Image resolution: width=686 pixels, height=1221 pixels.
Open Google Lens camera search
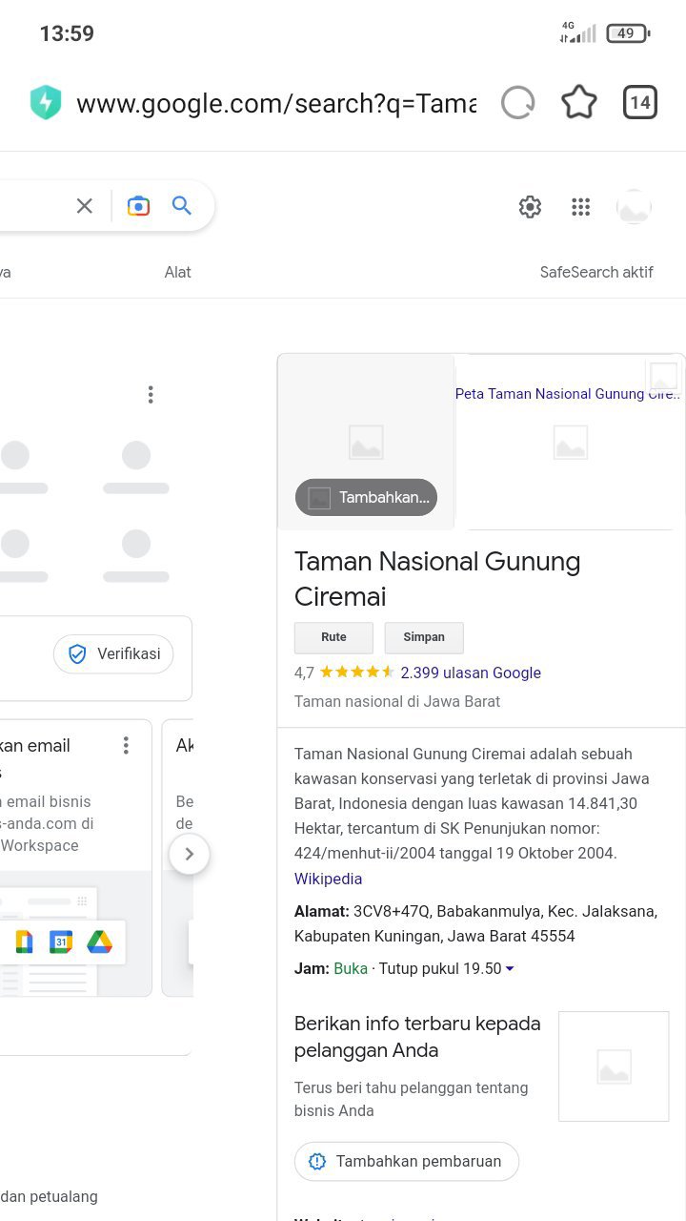[x=138, y=206]
